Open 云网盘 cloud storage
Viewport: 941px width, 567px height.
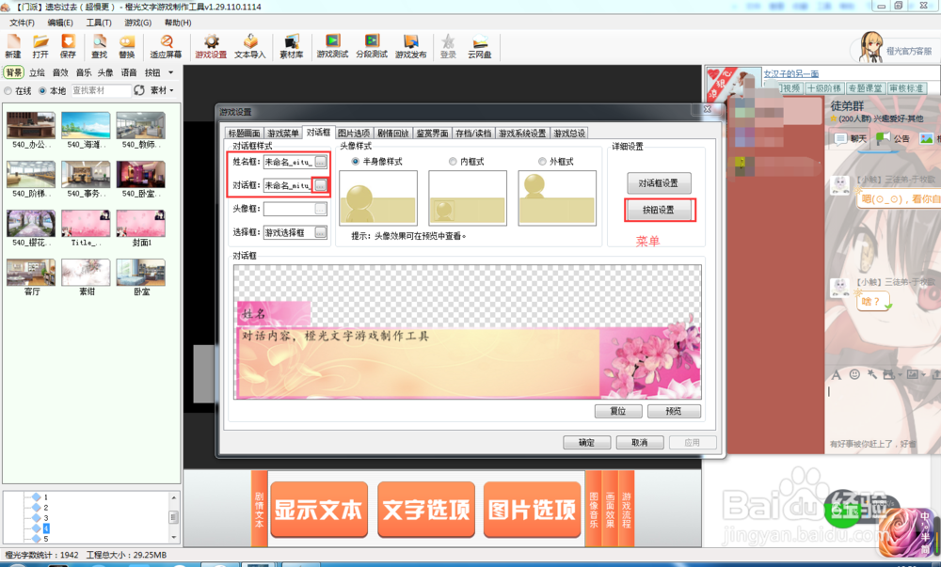480,47
